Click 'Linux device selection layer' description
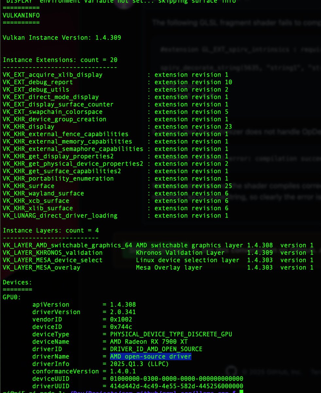The width and height of the screenshot is (321, 393). [x=188, y=260]
